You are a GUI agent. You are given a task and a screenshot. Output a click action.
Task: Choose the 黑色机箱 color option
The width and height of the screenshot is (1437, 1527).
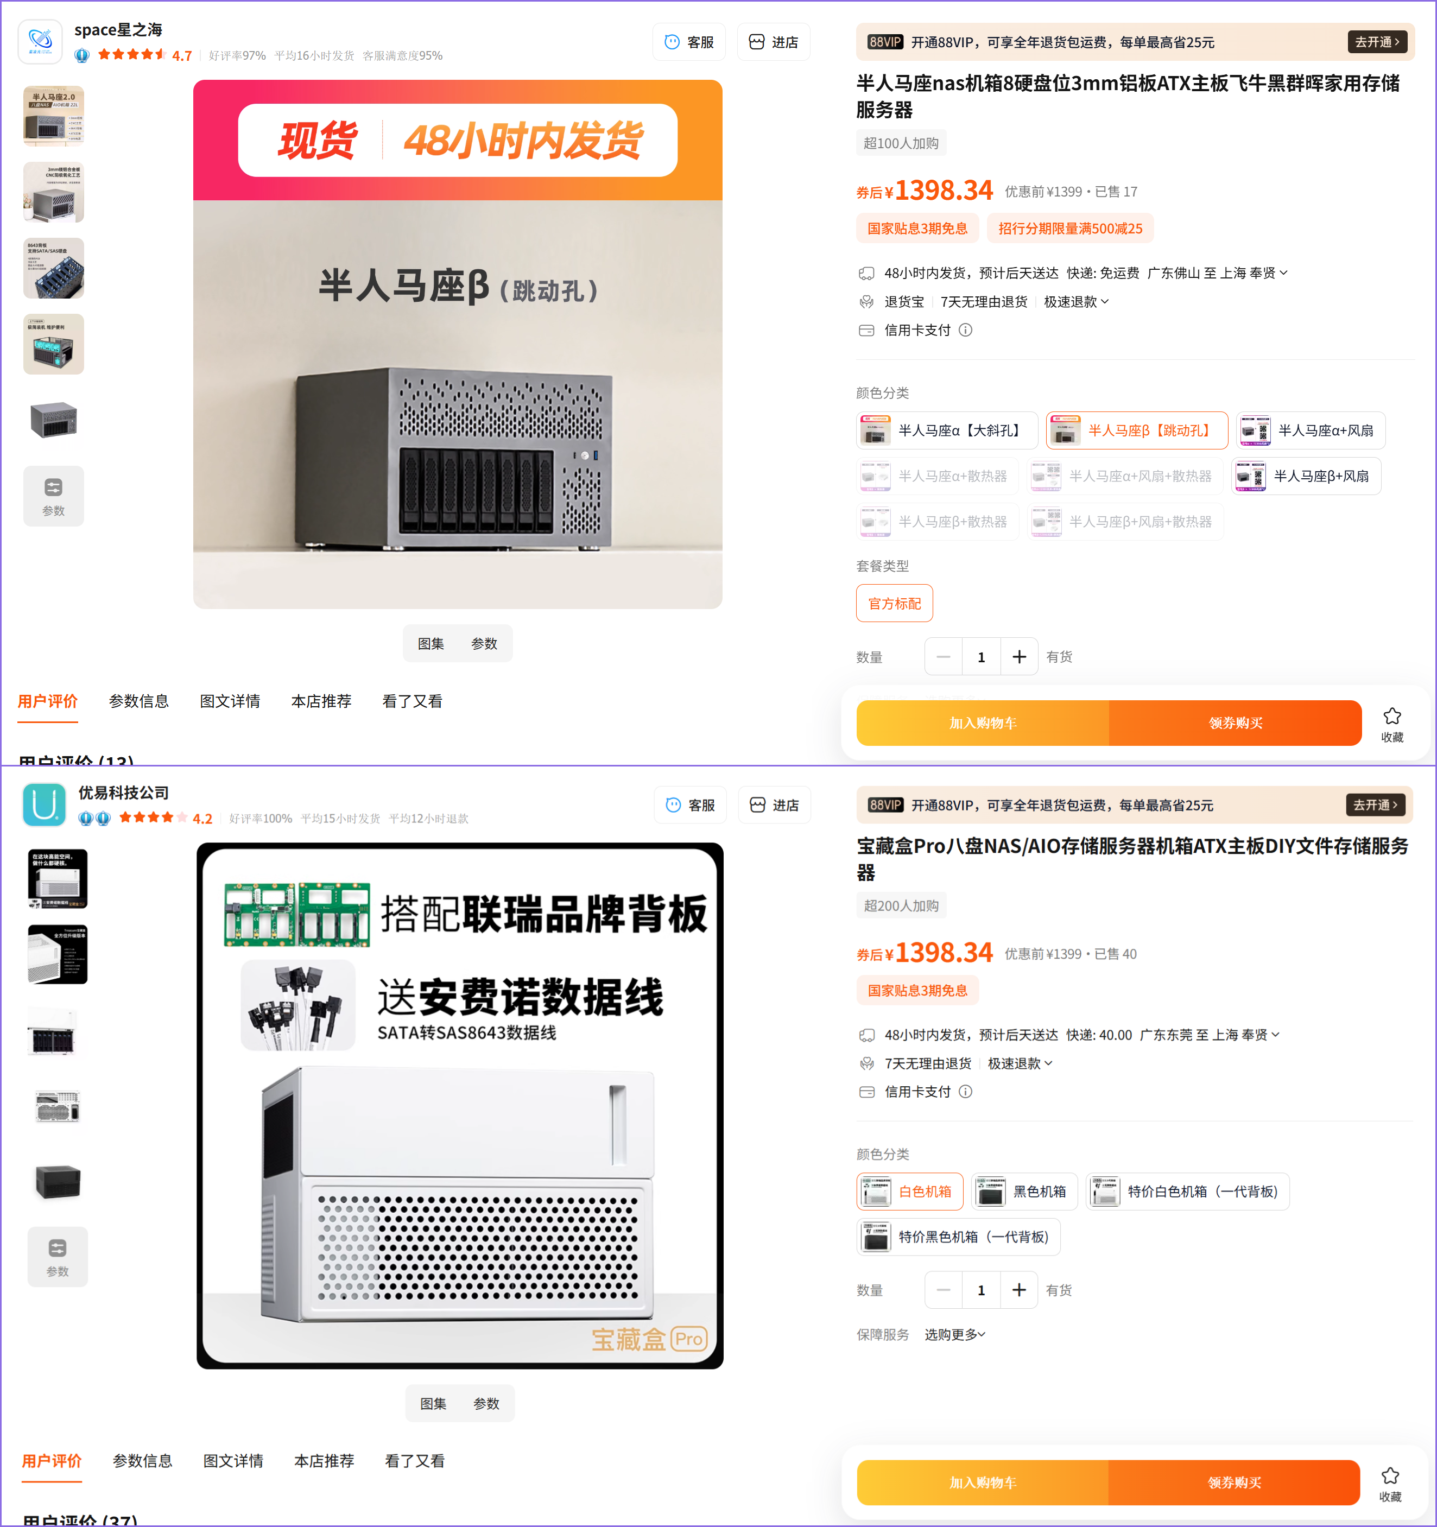[1024, 1192]
